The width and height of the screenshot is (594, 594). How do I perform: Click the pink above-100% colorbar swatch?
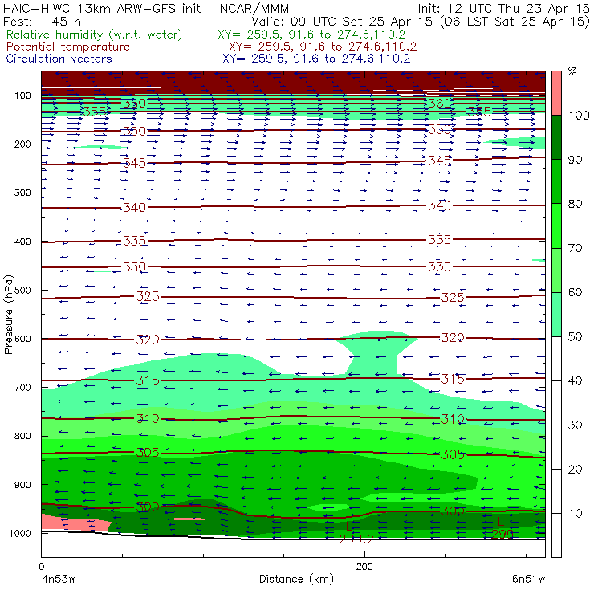(x=556, y=93)
